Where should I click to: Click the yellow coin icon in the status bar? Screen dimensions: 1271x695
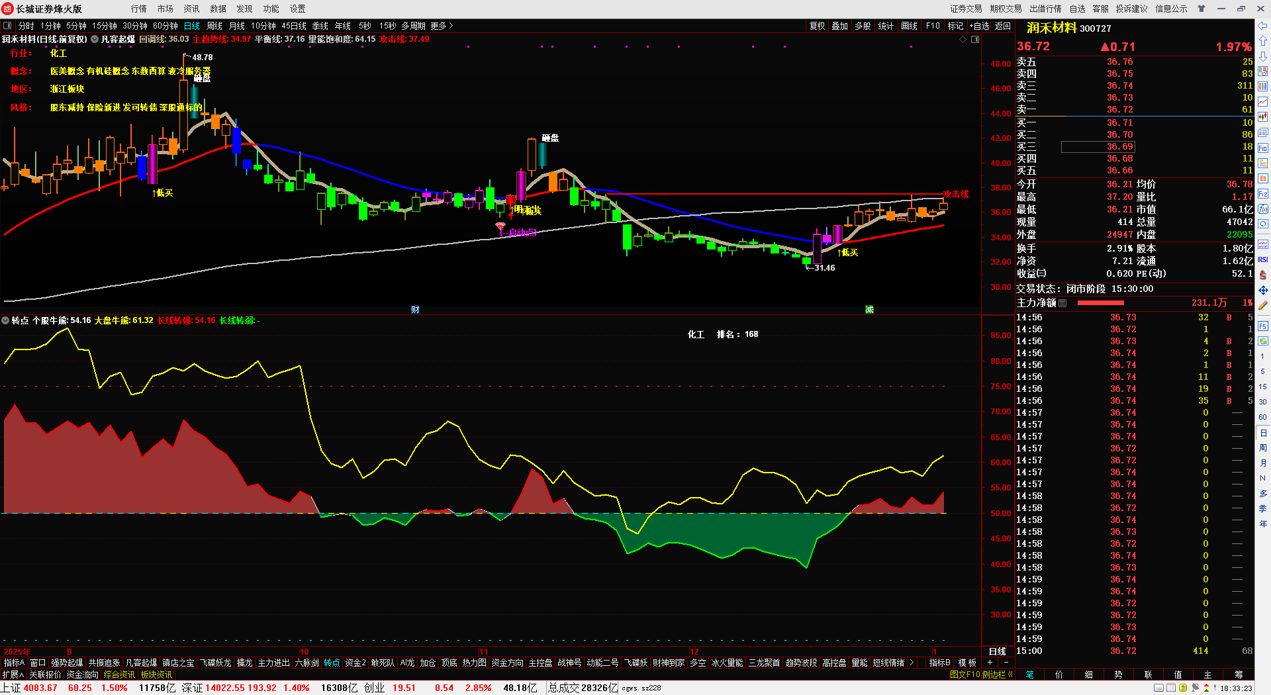pos(1183,688)
